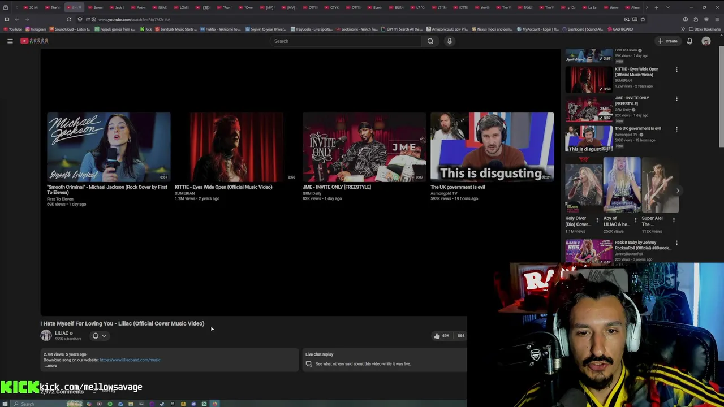
Task: Open the Windows Start button
Action: (5, 404)
